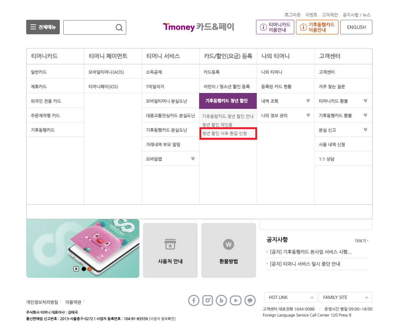Open the Instagram social icon
The height and width of the screenshot is (322, 412).
(208, 300)
